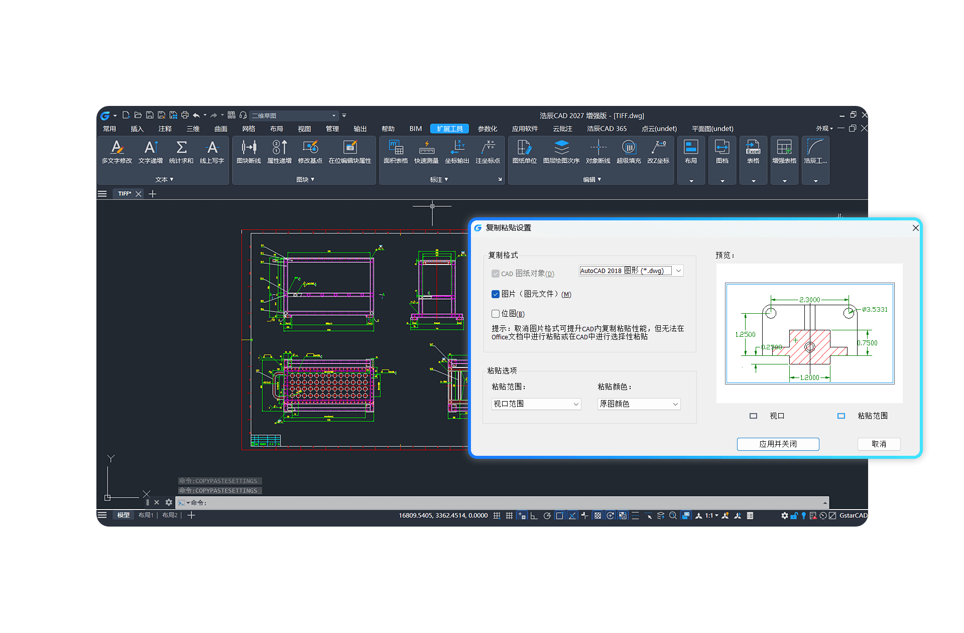The width and height of the screenshot is (964, 633).
Task: Choose the 修改基点 base point tool
Action: pyautogui.click(x=310, y=152)
